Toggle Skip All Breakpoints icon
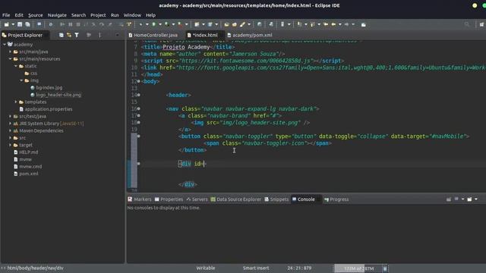 coord(51,24)
